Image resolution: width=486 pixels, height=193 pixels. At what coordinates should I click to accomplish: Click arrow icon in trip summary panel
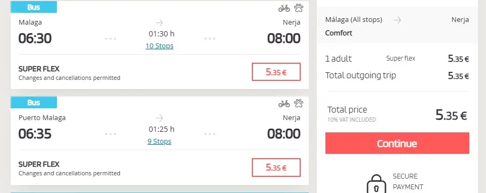coord(397,20)
